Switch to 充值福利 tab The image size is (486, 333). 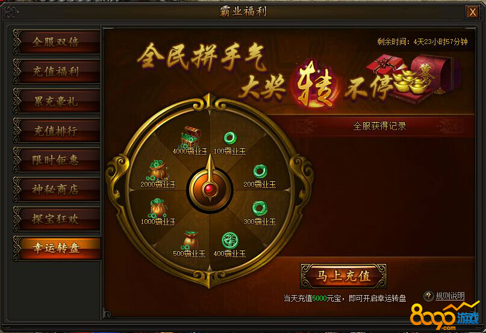56,71
